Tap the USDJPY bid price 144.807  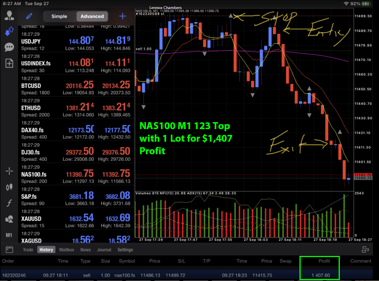81,40
